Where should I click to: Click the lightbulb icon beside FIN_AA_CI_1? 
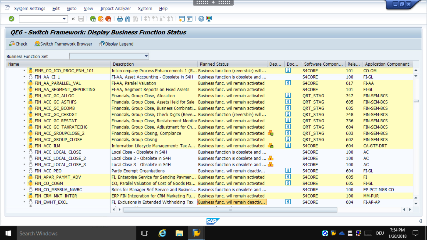pyautogui.click(x=31, y=77)
